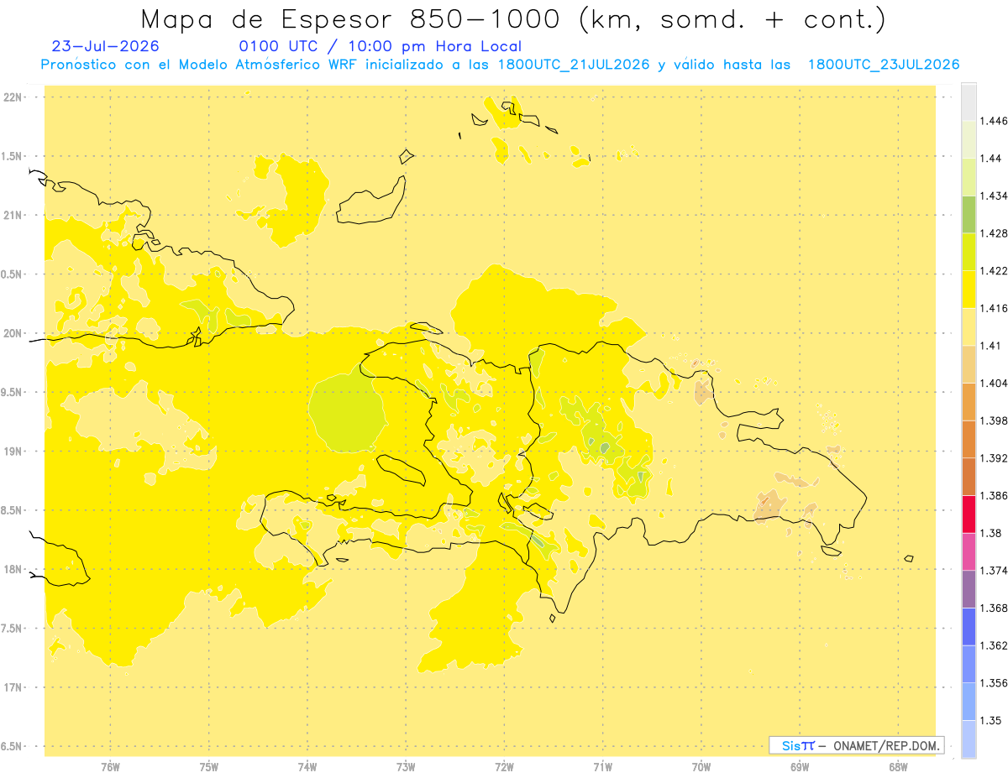The width and height of the screenshot is (1008, 778).
Task: Click the legend value 1.374
Action: pyautogui.click(x=995, y=571)
